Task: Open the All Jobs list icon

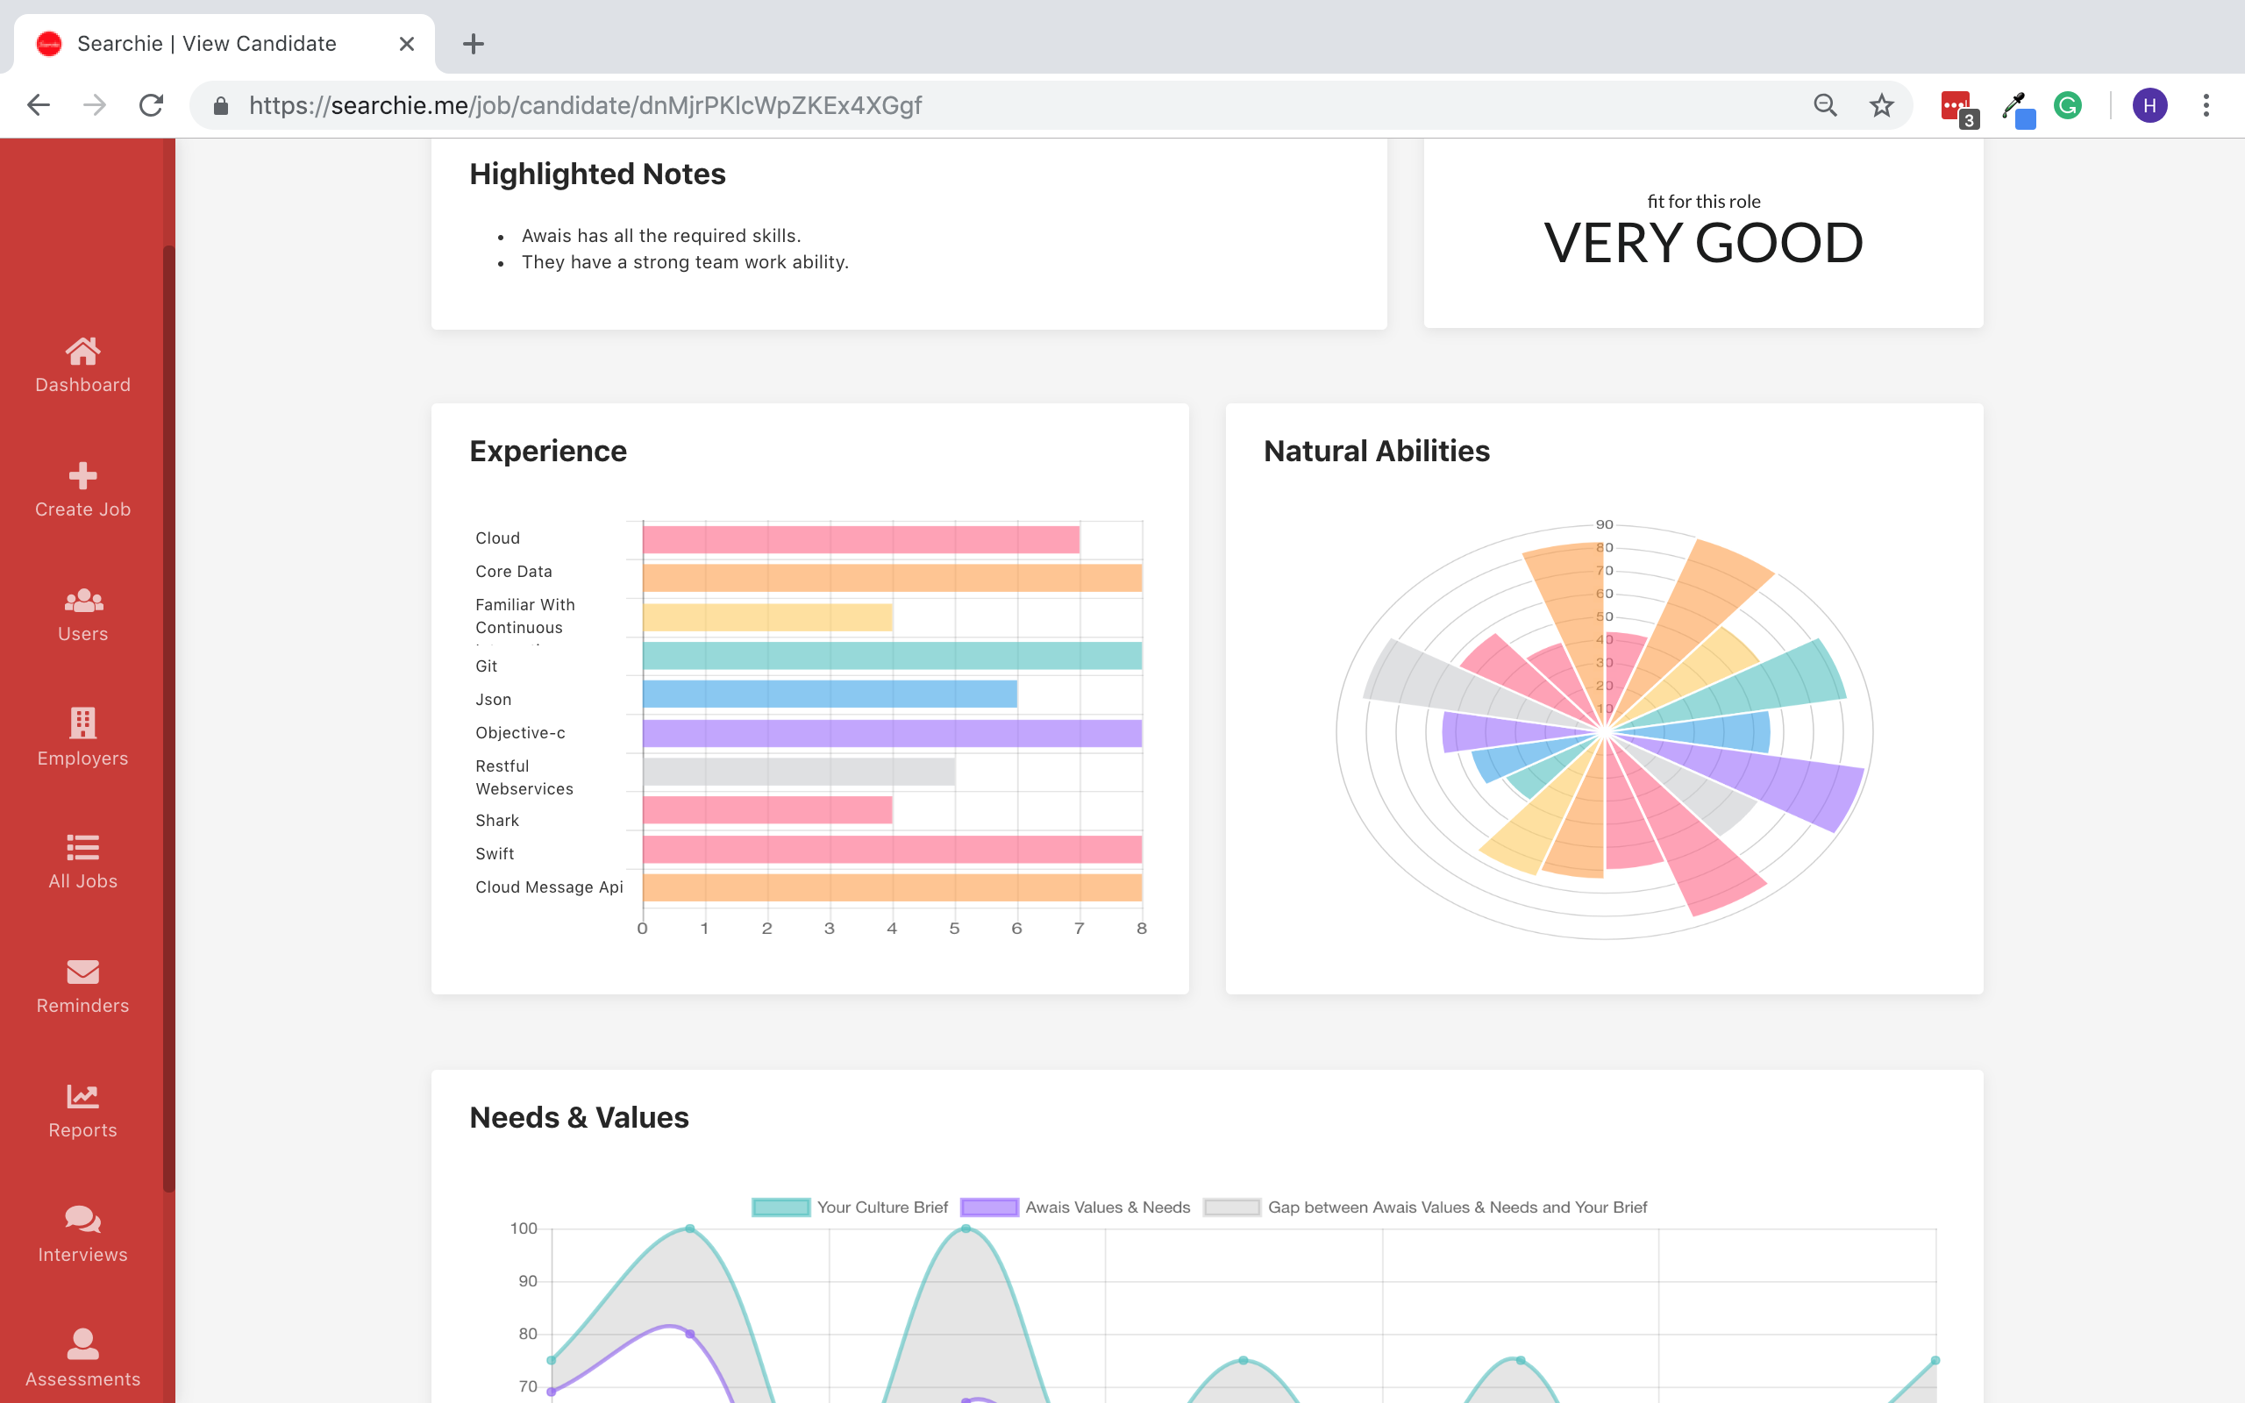Action: point(82,847)
